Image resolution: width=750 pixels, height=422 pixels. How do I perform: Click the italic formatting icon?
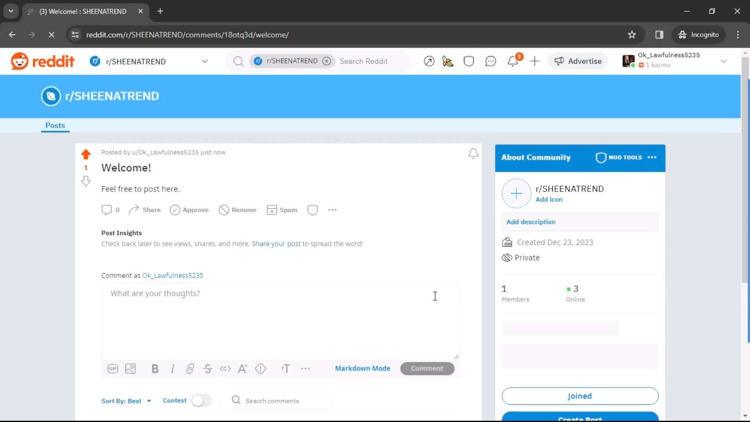coord(173,368)
